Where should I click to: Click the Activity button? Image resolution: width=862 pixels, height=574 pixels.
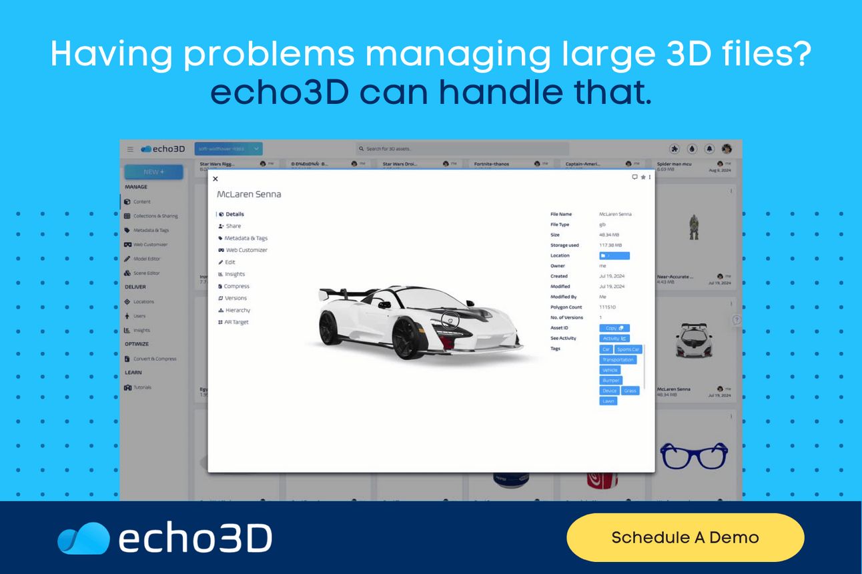point(614,339)
